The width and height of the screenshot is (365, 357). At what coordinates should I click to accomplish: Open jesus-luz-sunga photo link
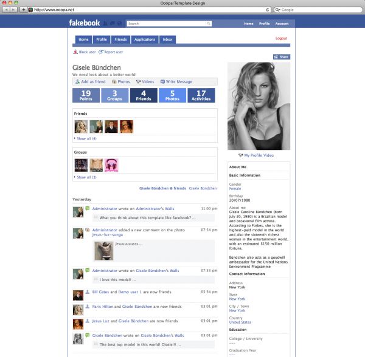pyautogui.click(x=108, y=234)
